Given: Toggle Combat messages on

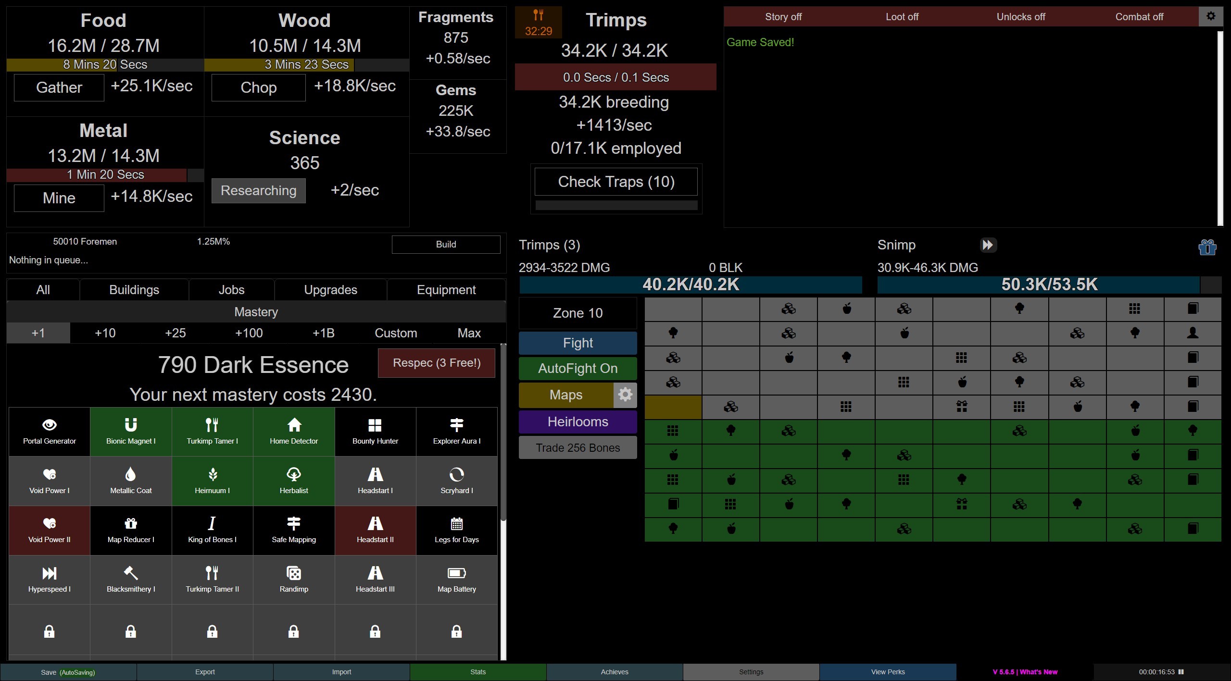Looking at the screenshot, I should (x=1140, y=16).
